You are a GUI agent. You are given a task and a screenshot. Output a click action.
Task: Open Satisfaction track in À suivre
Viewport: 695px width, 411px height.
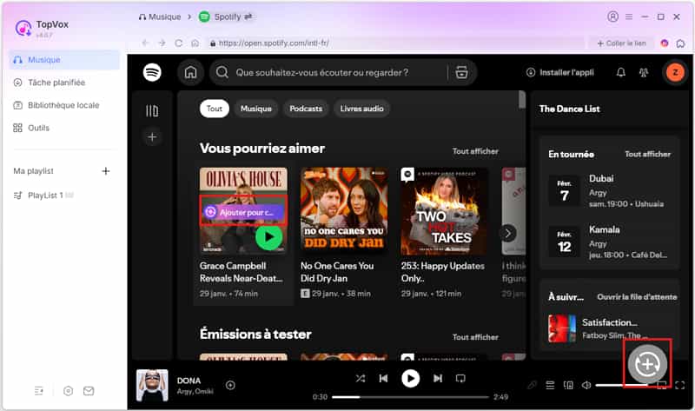coord(610,328)
